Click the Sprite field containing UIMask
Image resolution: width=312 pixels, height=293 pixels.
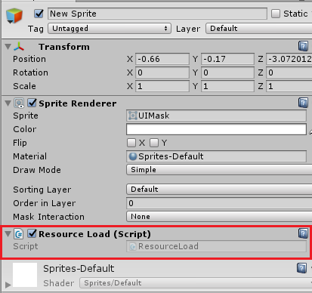point(216,116)
